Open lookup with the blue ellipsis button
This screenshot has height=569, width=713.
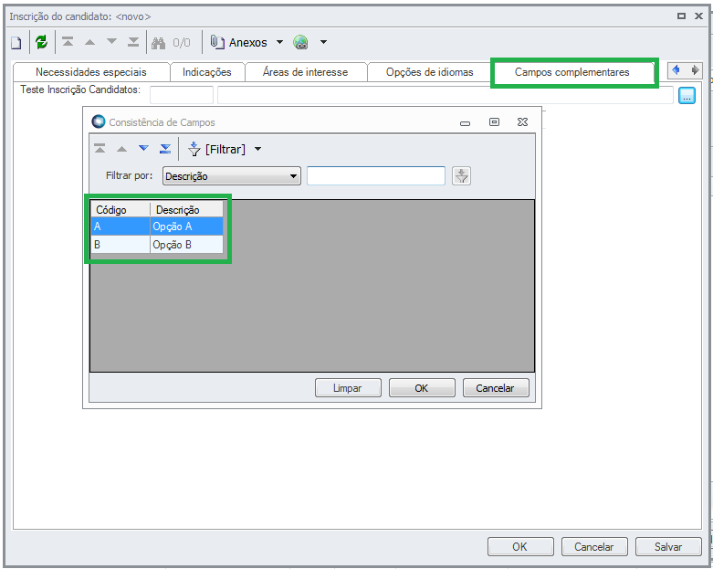coord(687,95)
